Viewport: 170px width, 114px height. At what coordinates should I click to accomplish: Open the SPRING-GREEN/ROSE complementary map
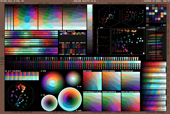click(x=131, y=102)
